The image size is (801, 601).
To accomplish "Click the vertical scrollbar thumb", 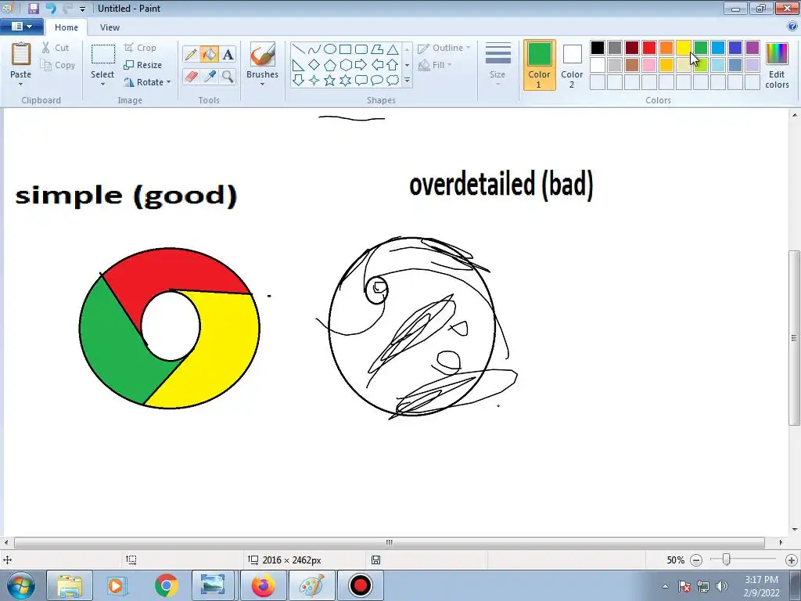I will 795,337.
